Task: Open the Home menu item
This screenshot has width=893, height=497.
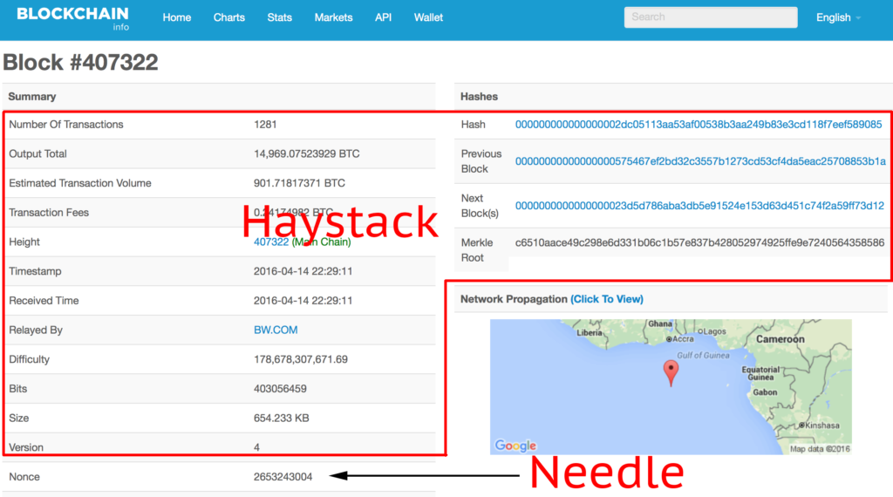Action: click(176, 17)
